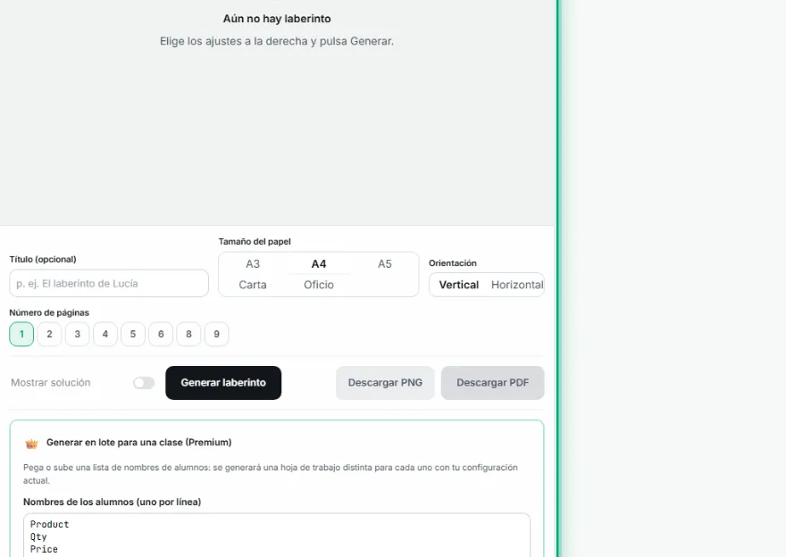Click Descargar PDF button
The height and width of the screenshot is (557, 786).
493,383
